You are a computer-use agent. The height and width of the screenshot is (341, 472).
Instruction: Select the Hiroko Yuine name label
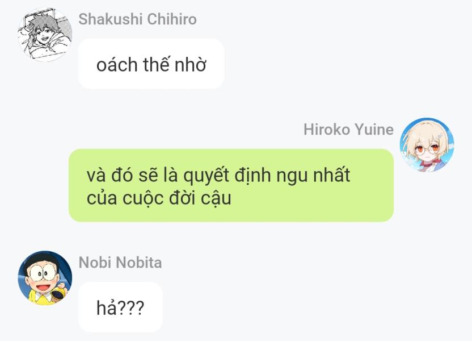[348, 130]
